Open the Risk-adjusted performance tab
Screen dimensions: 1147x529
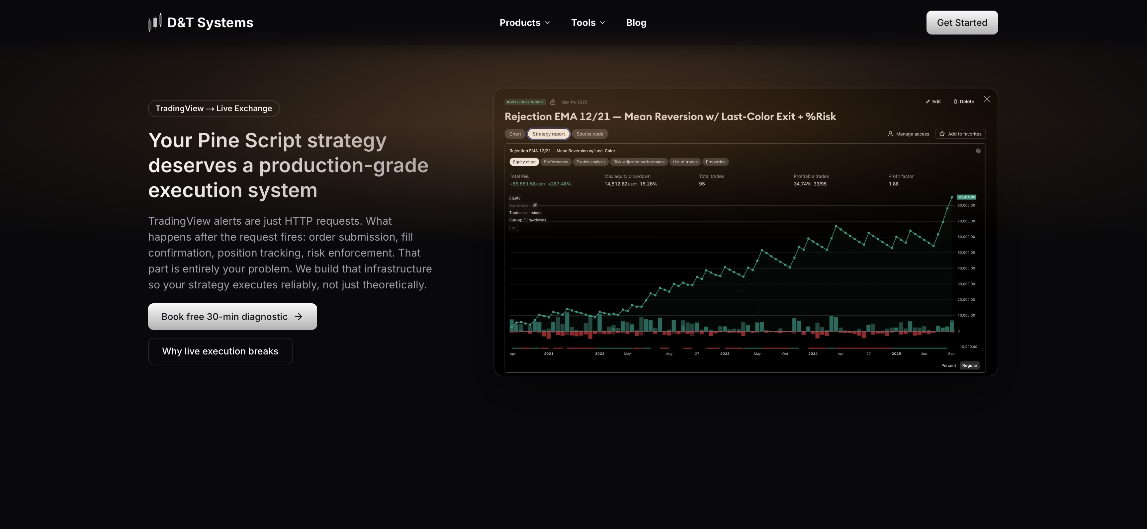click(639, 162)
